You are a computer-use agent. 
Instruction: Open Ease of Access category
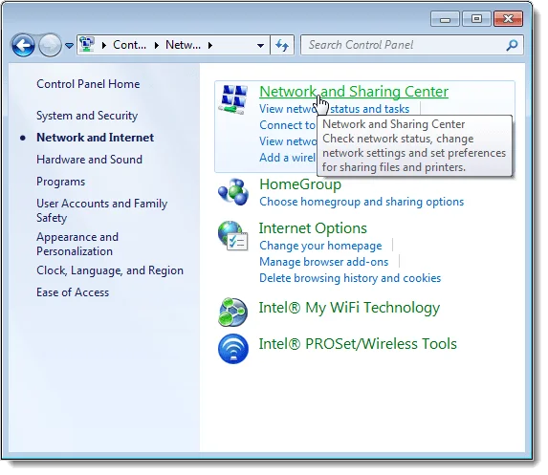[73, 292]
